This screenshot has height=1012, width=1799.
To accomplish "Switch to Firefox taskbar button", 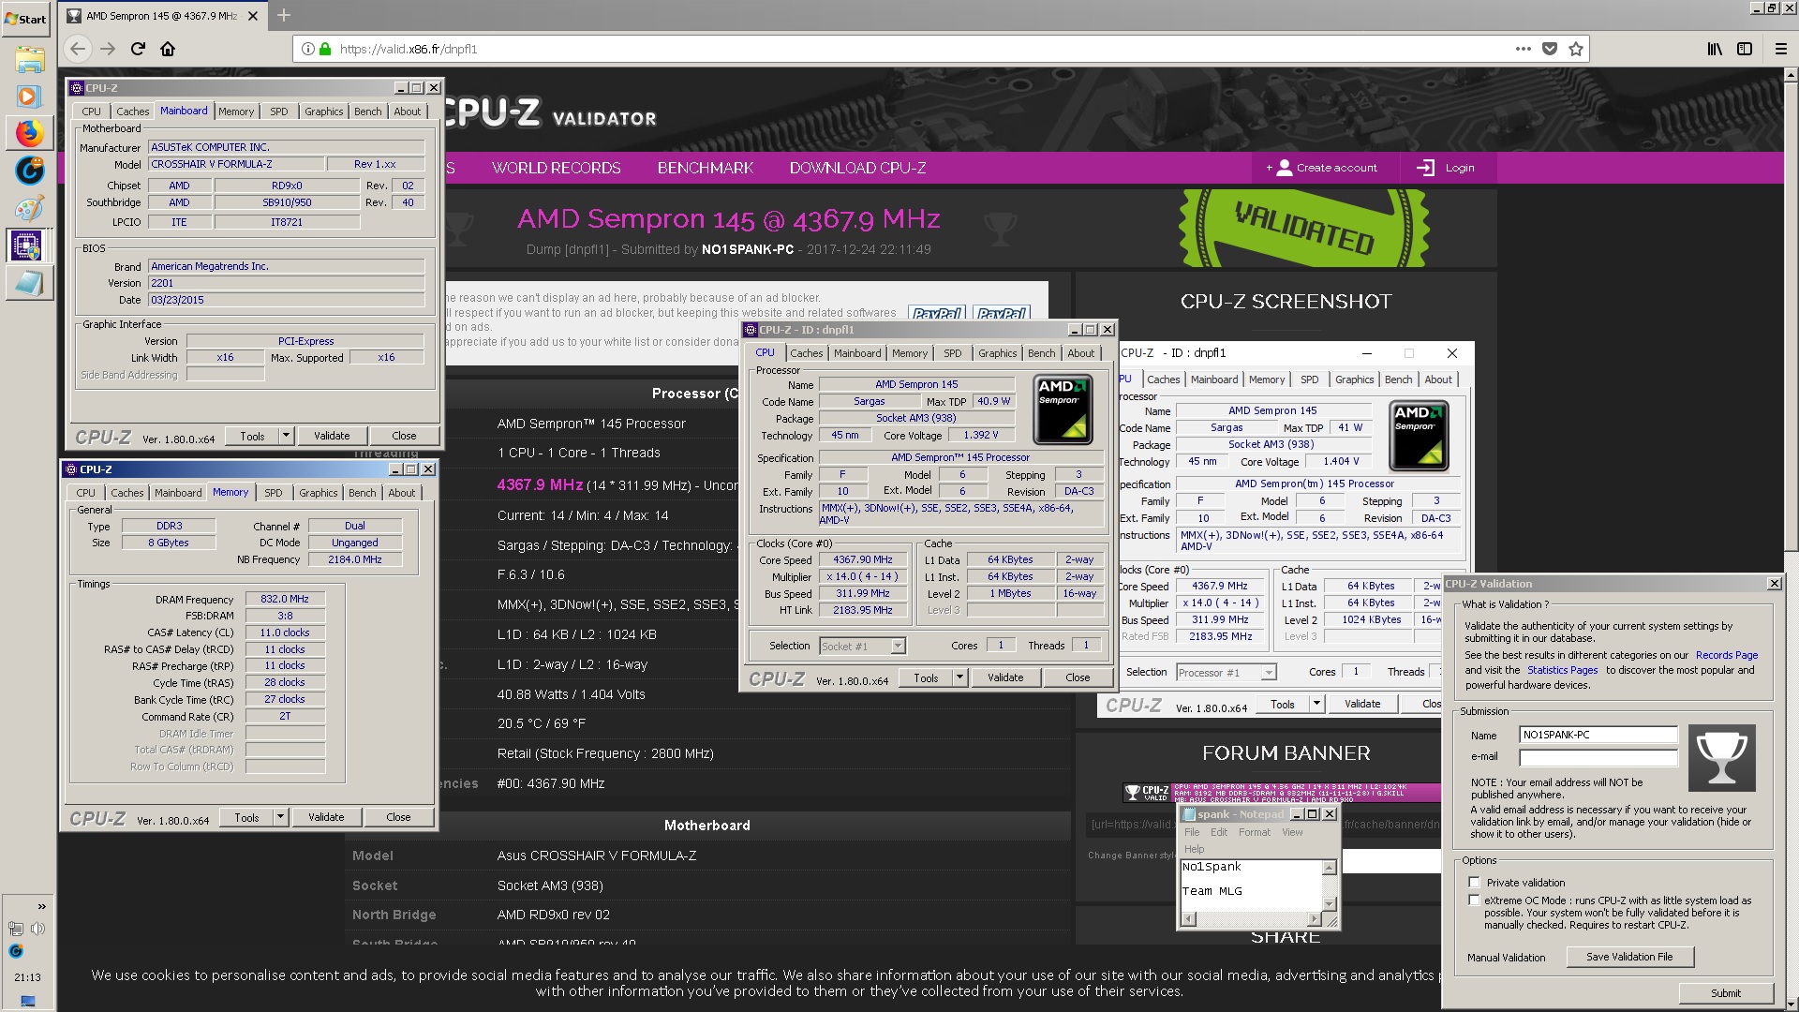I will pyautogui.click(x=29, y=134).
